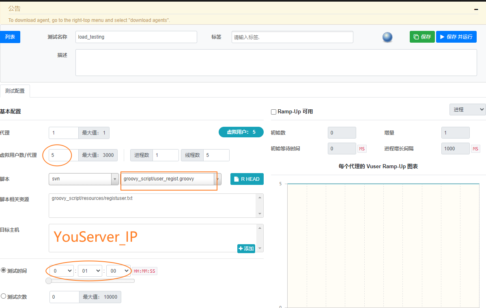Switch to the test configuration tab

click(15, 91)
